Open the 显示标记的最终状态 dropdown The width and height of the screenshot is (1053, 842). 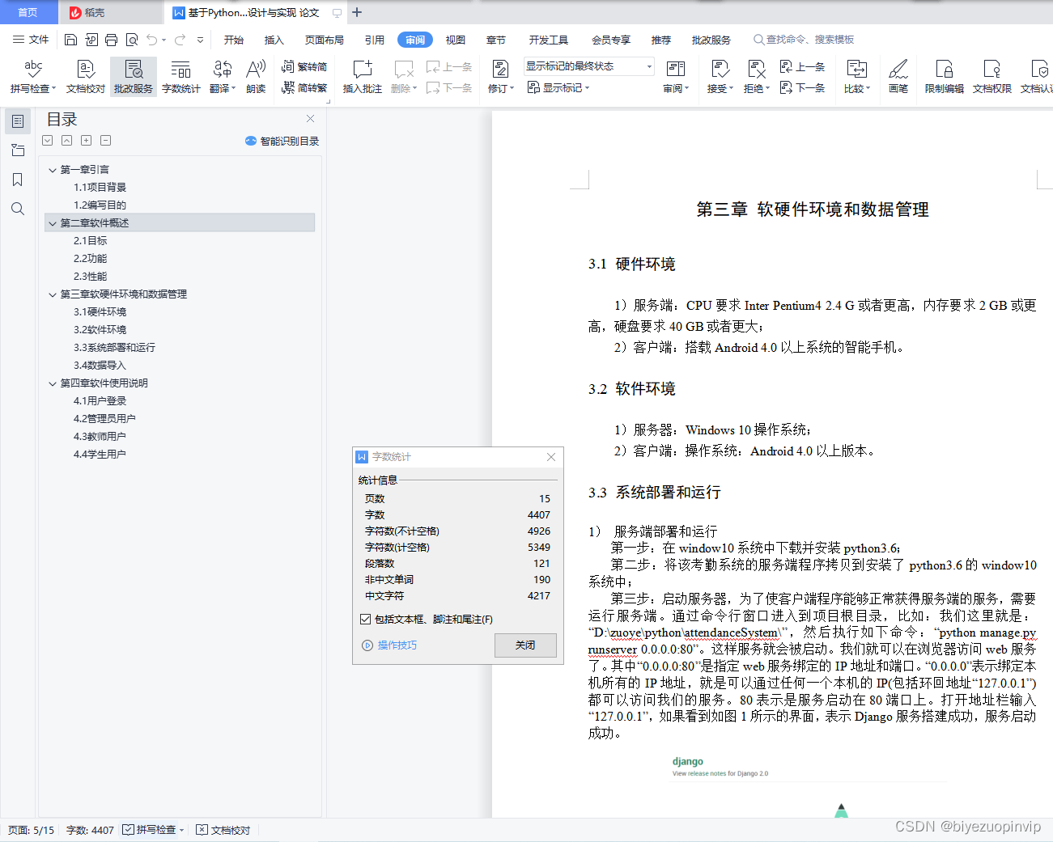[648, 66]
